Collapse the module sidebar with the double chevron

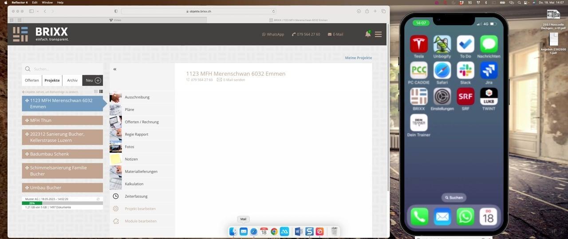(x=115, y=69)
